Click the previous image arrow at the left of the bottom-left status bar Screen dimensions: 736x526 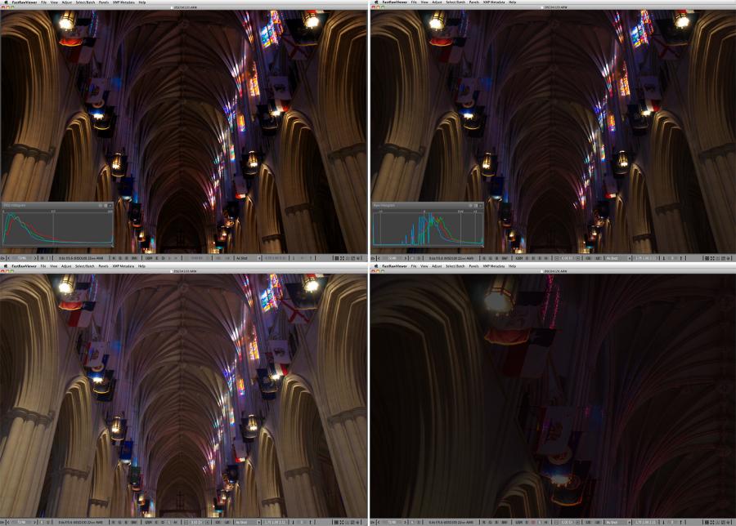[9, 520]
